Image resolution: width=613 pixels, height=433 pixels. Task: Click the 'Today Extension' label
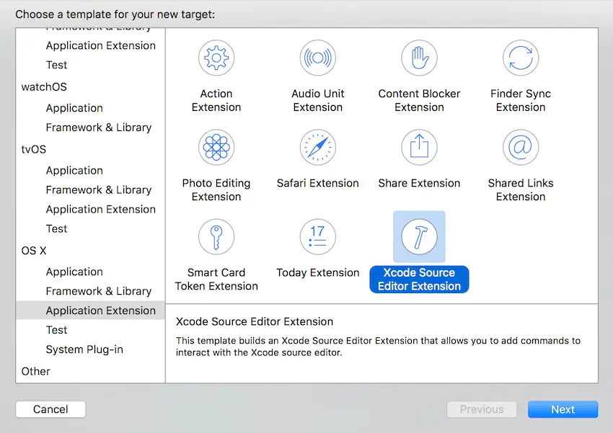[318, 272]
